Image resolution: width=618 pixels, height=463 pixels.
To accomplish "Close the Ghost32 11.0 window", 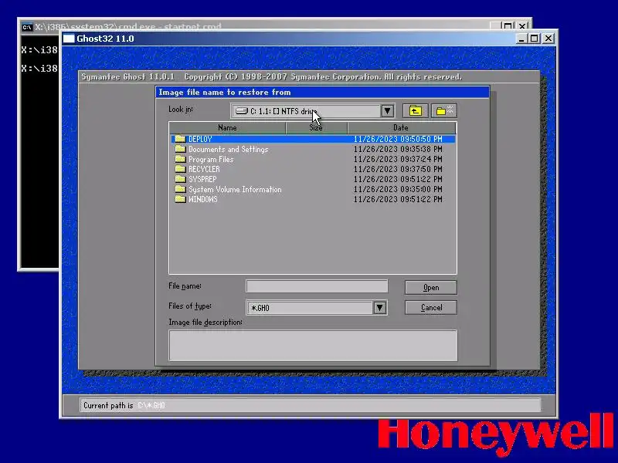I will [548, 39].
